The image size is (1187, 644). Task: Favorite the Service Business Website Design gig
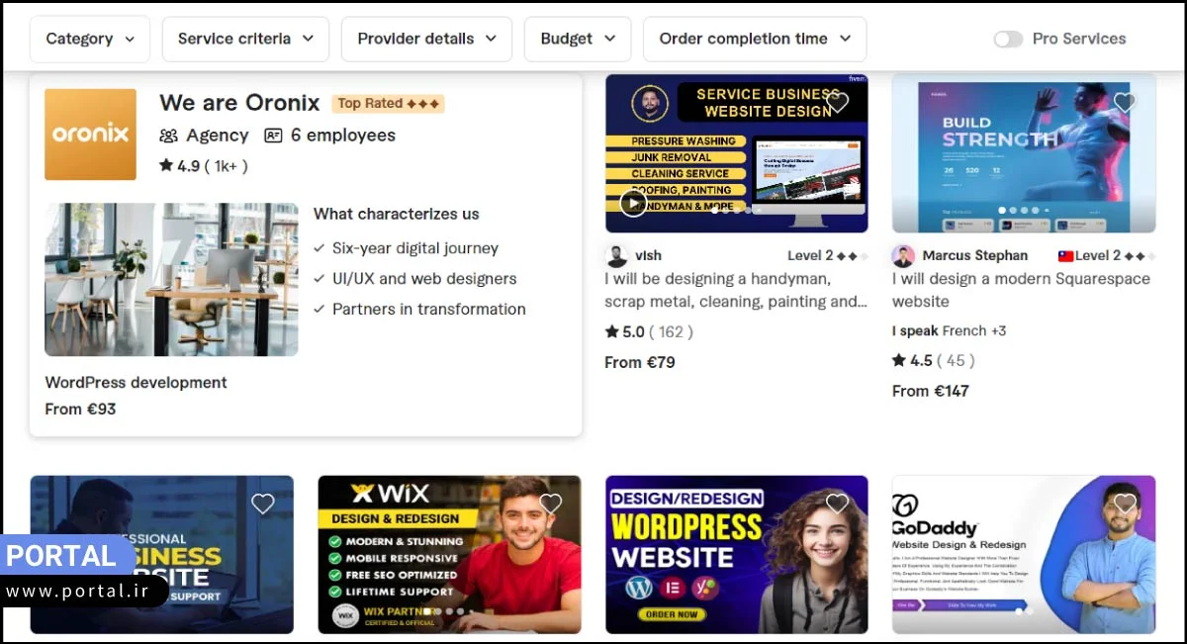(x=838, y=102)
